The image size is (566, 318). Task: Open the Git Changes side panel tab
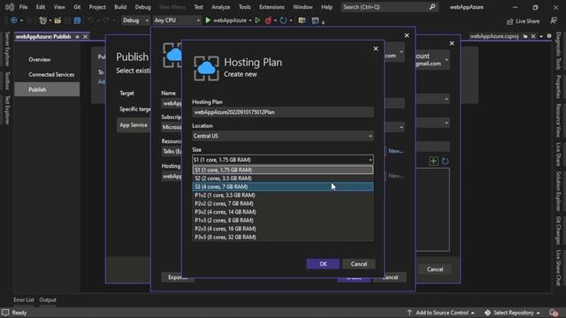558,230
